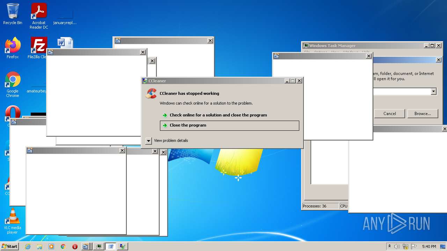The height and width of the screenshot is (251, 447).
Task: Click the Run dialog Open text field
Action: [402, 91]
